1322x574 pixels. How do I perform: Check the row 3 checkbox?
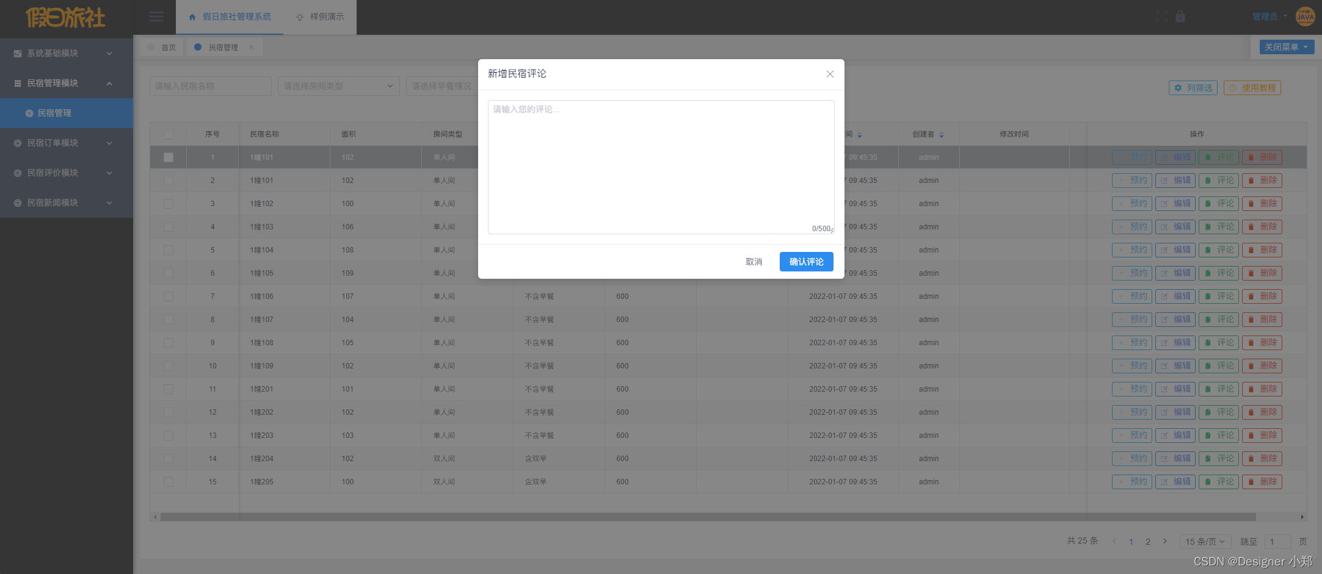tap(169, 204)
